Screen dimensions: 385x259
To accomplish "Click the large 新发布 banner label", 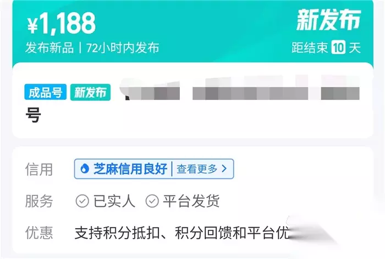I will pos(328,20).
